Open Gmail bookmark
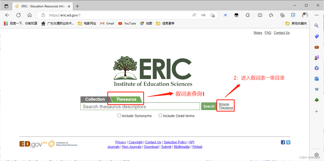 tap(107, 23)
